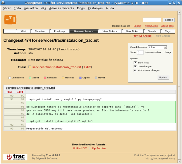
Task: Click the Modified legend swatch
Action: 63,78
